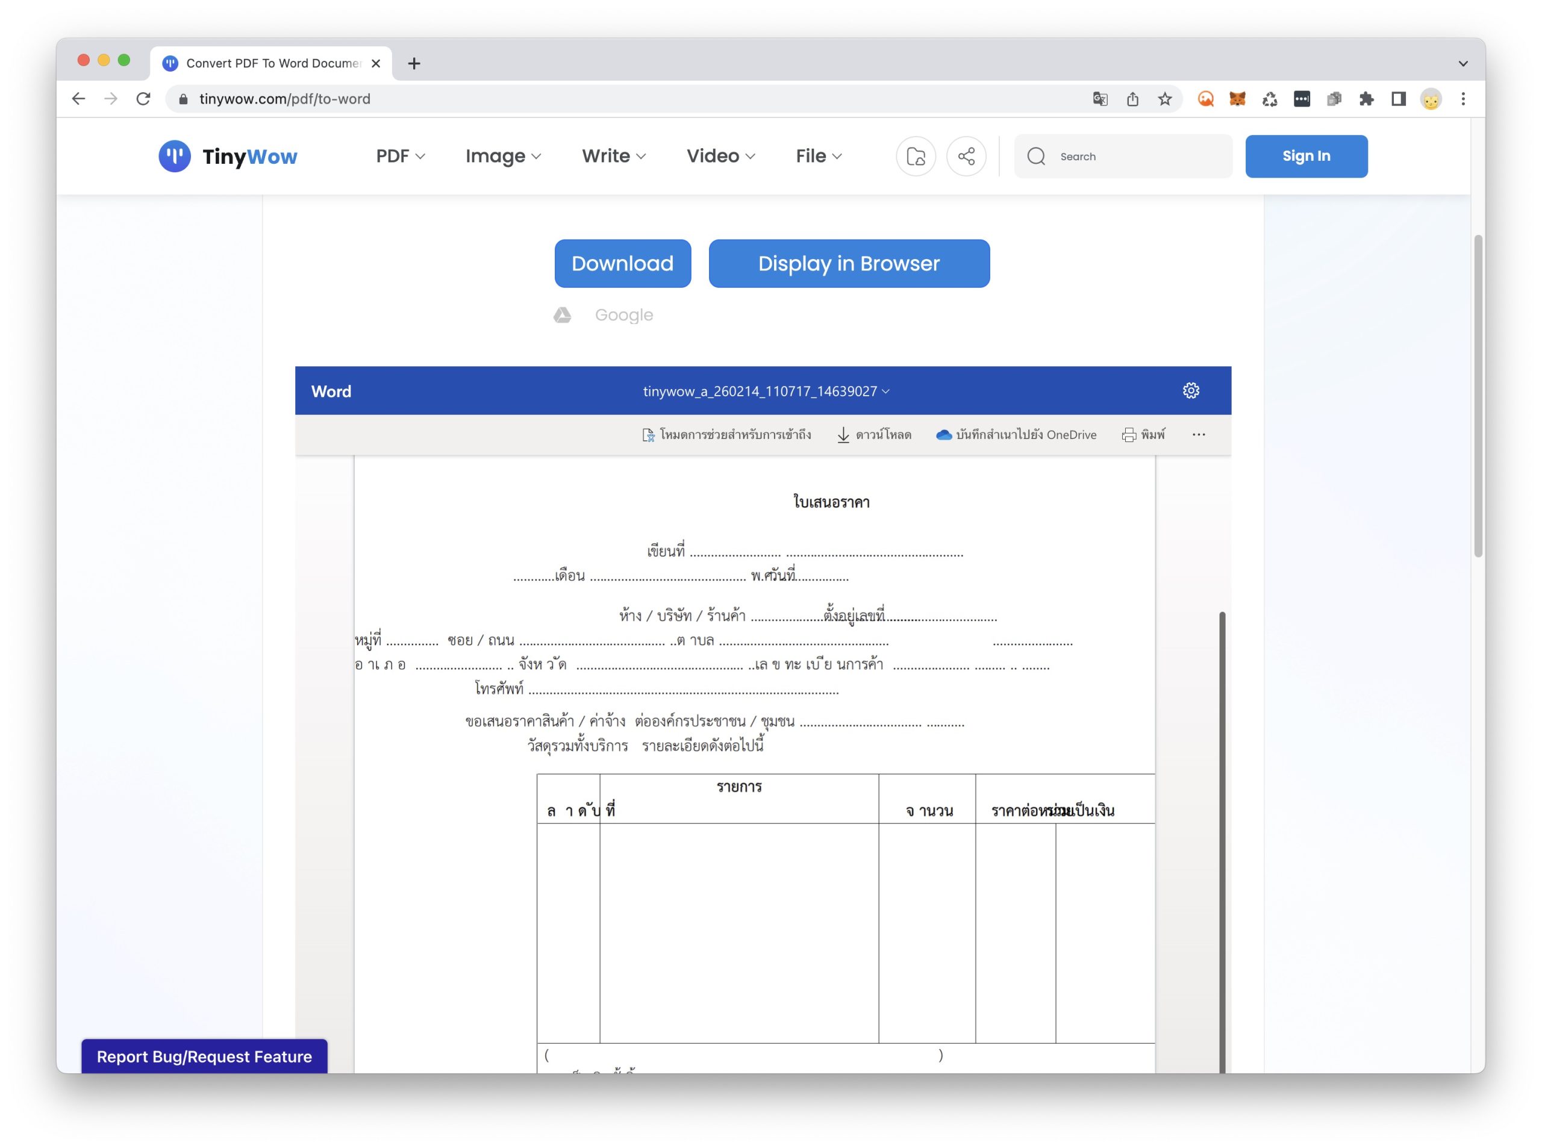
Task: Toggle Chrome side panel icon
Action: point(1398,99)
